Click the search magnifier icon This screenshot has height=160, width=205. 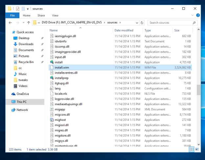[194, 23]
